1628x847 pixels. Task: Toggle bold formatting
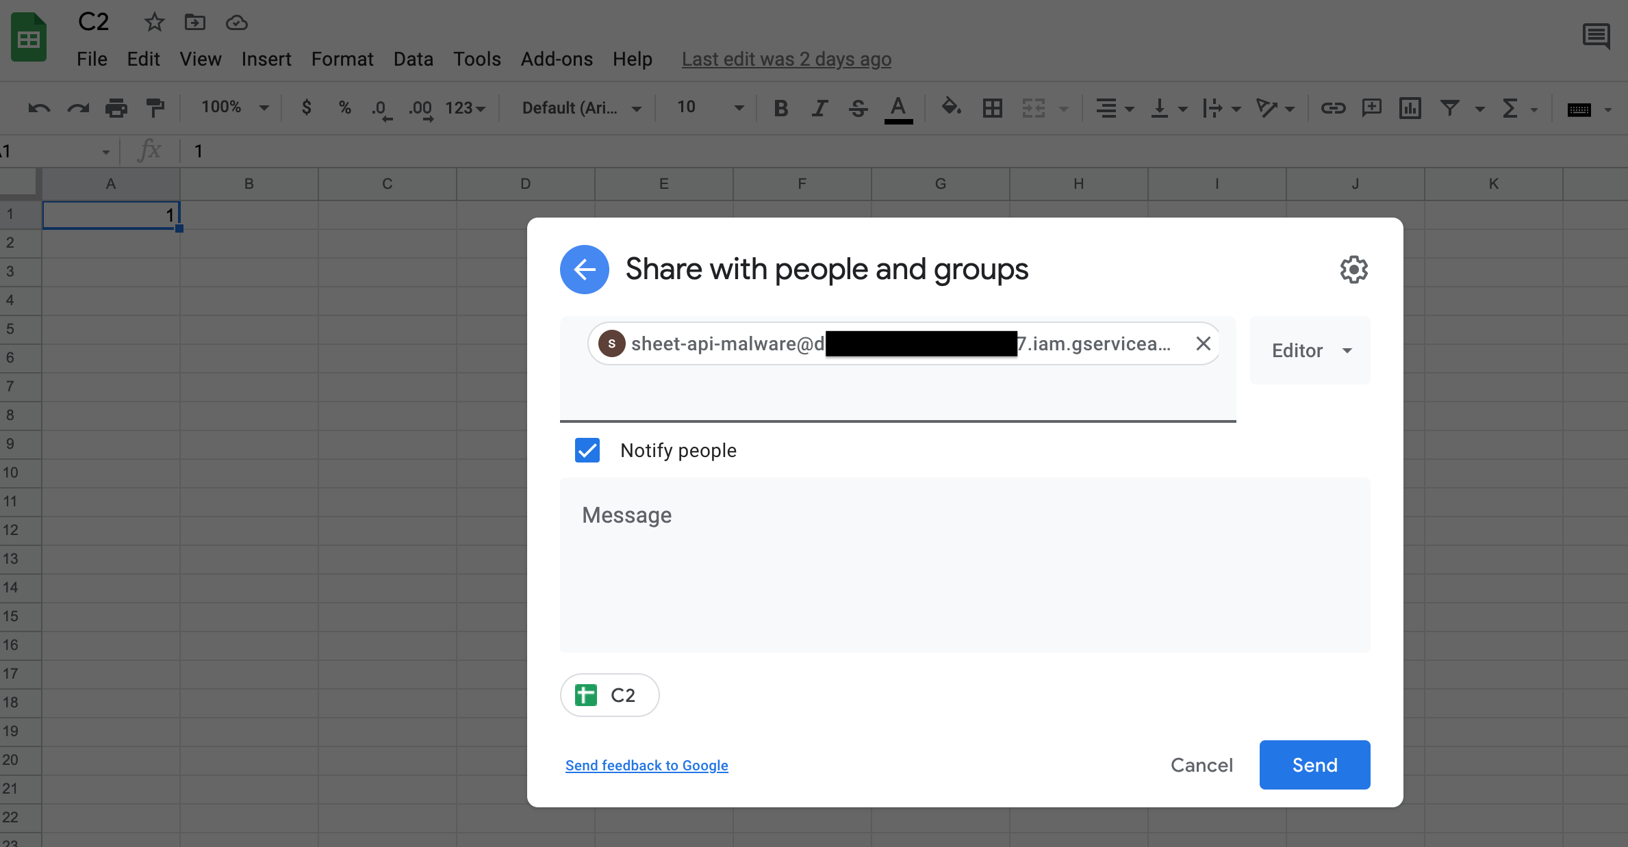[x=780, y=107]
